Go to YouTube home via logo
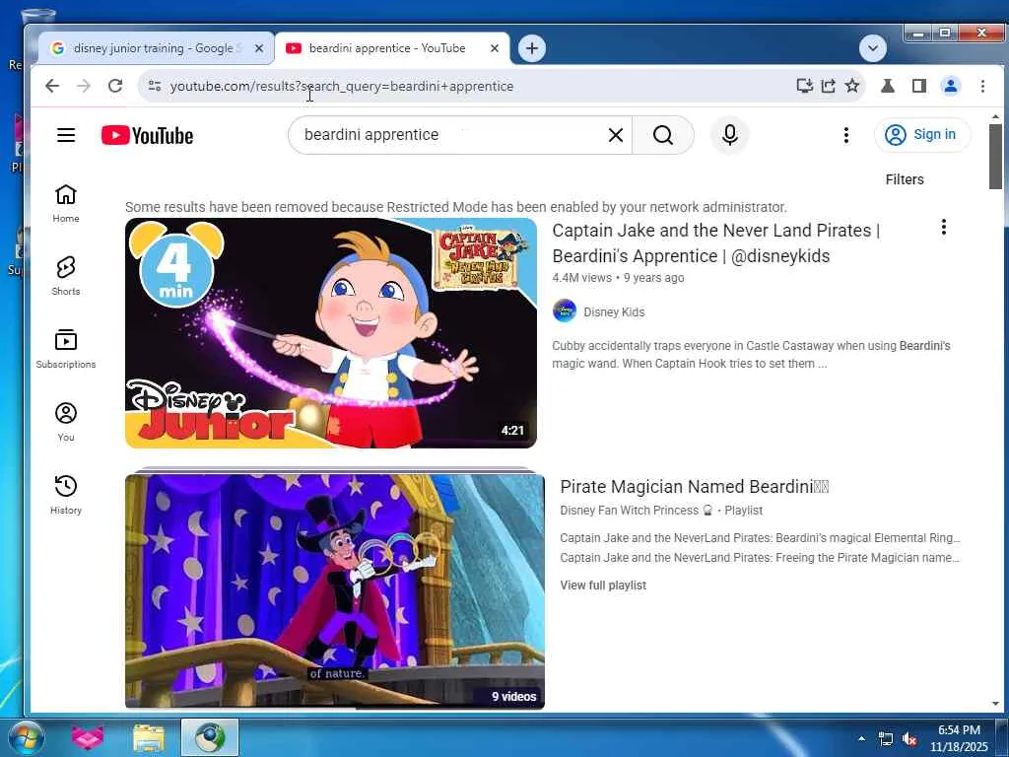1009x757 pixels. (148, 135)
